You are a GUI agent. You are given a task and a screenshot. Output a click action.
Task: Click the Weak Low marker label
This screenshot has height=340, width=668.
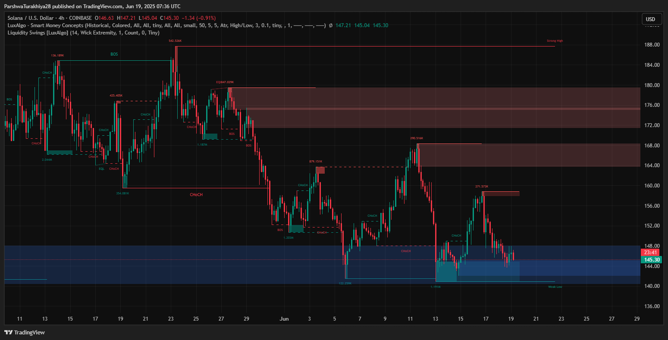[555, 287]
